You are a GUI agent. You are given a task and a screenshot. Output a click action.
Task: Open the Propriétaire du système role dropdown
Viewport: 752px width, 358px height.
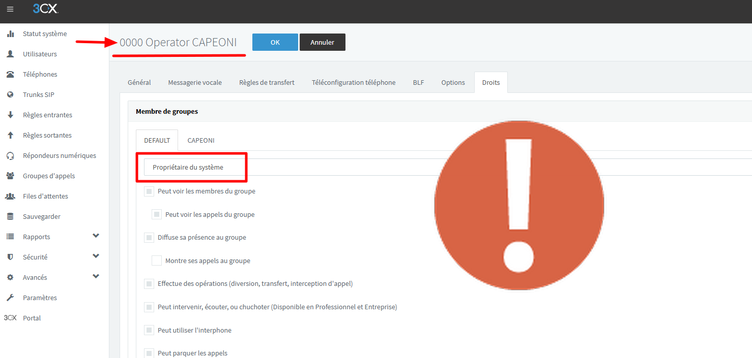pyautogui.click(x=448, y=167)
